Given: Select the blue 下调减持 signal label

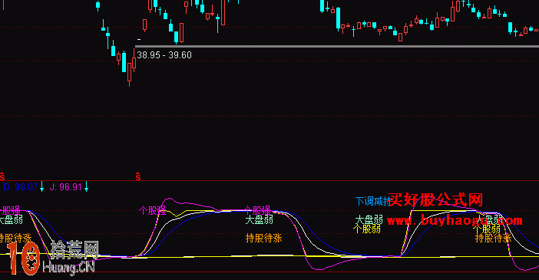Looking at the screenshot, I should (373, 201).
